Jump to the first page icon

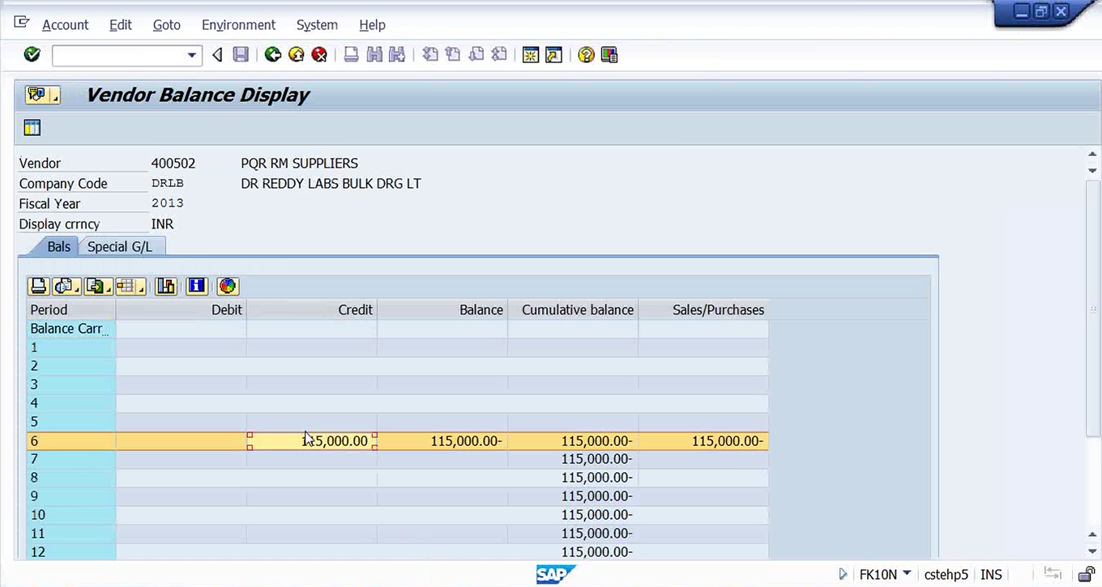coord(429,55)
